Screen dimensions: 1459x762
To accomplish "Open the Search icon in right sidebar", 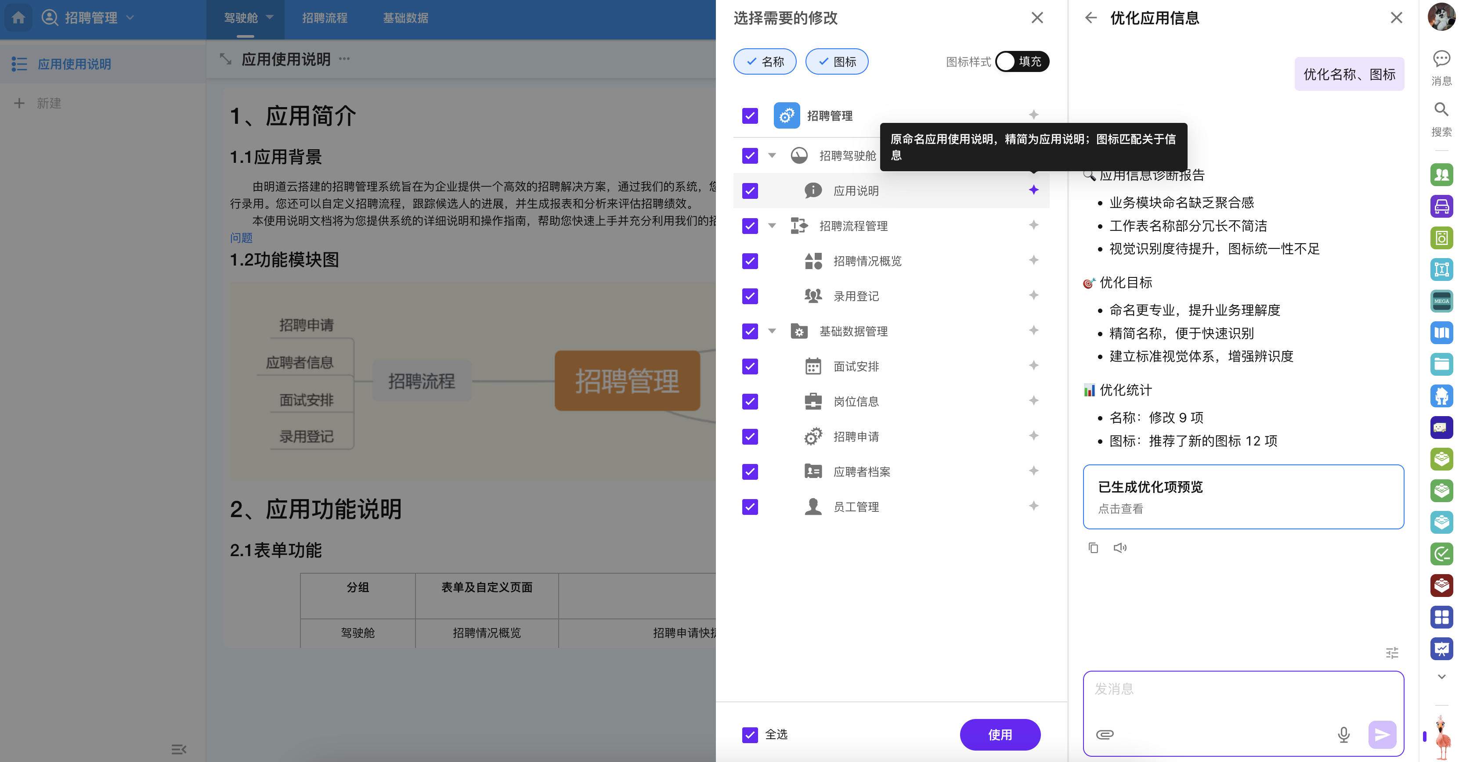I will tap(1441, 109).
